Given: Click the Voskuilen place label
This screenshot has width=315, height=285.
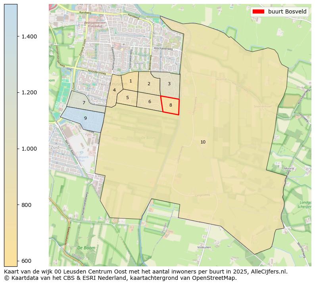Looking at the screenshot, I should click(204, 247).
